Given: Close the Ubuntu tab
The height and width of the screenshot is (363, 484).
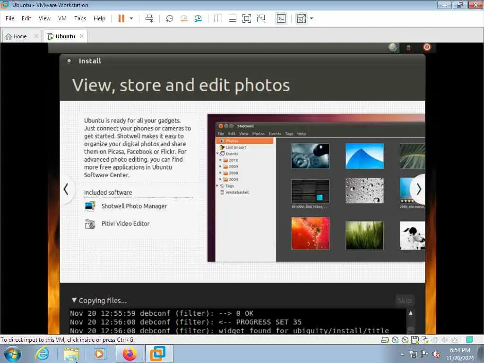Looking at the screenshot, I should pos(81,36).
